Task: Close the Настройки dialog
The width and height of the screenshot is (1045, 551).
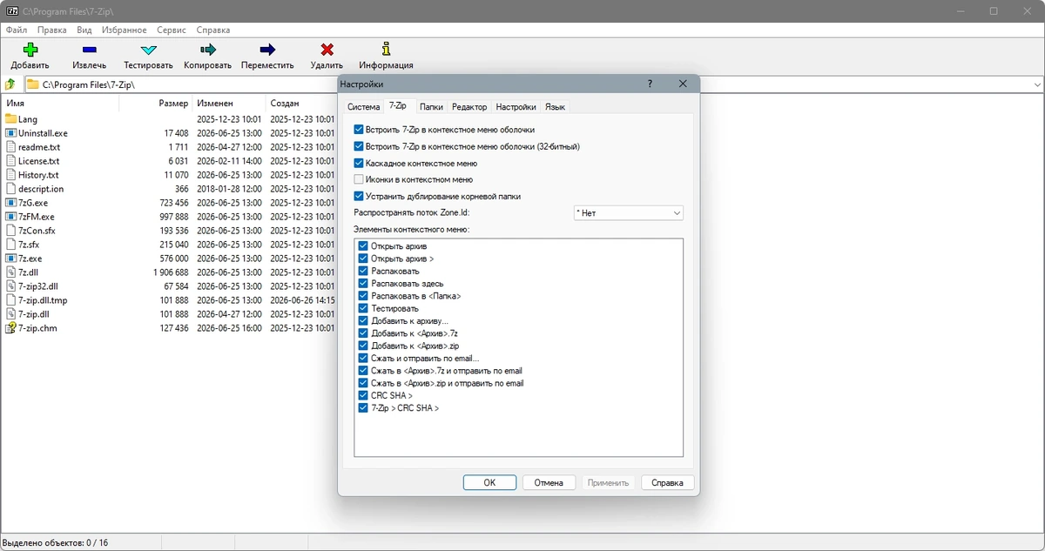Action: coord(683,84)
